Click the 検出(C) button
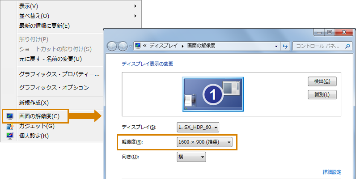This screenshot has height=179, width=356. (322, 81)
